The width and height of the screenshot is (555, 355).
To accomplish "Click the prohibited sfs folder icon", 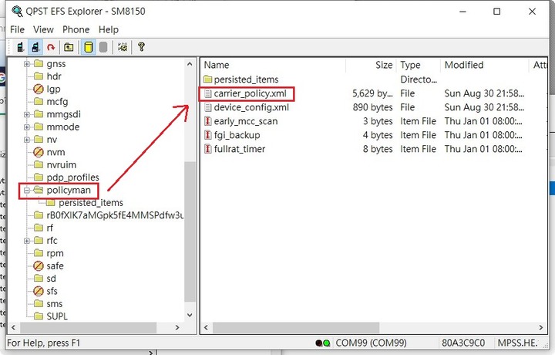I will pyautogui.click(x=39, y=291).
